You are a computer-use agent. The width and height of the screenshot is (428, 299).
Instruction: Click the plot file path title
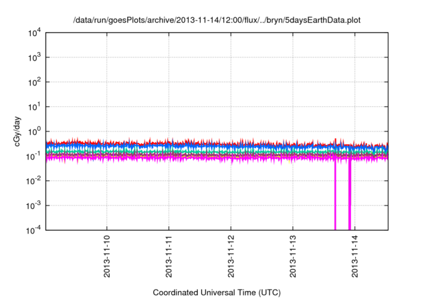click(217, 20)
